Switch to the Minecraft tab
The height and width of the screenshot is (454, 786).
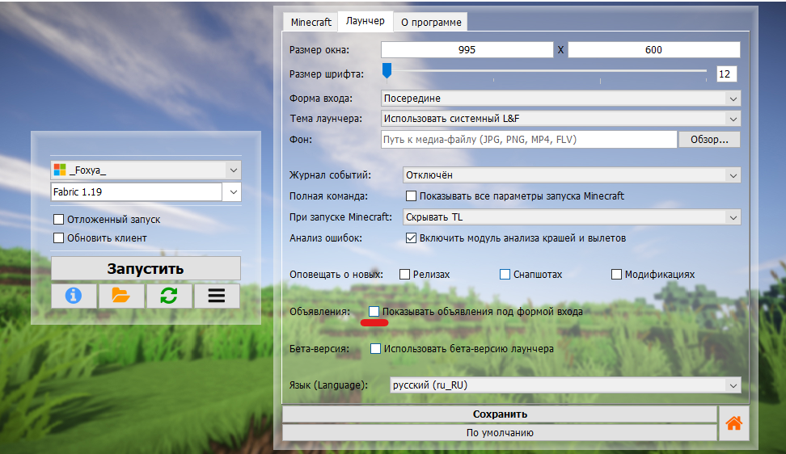pos(311,22)
